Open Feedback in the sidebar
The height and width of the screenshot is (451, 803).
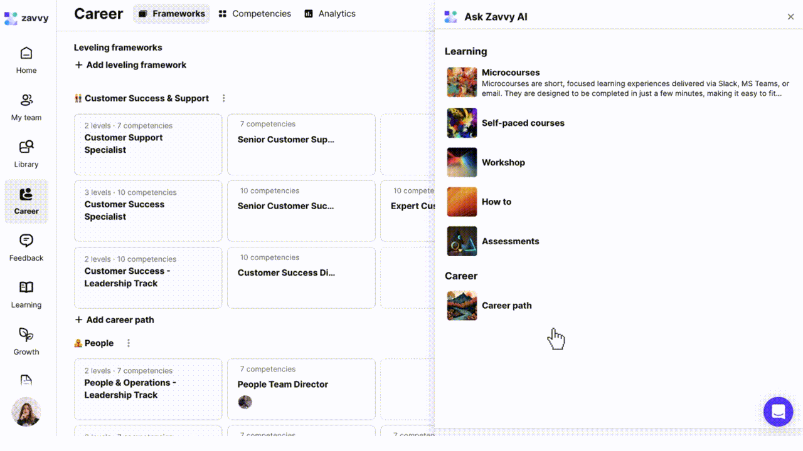pyautogui.click(x=26, y=248)
